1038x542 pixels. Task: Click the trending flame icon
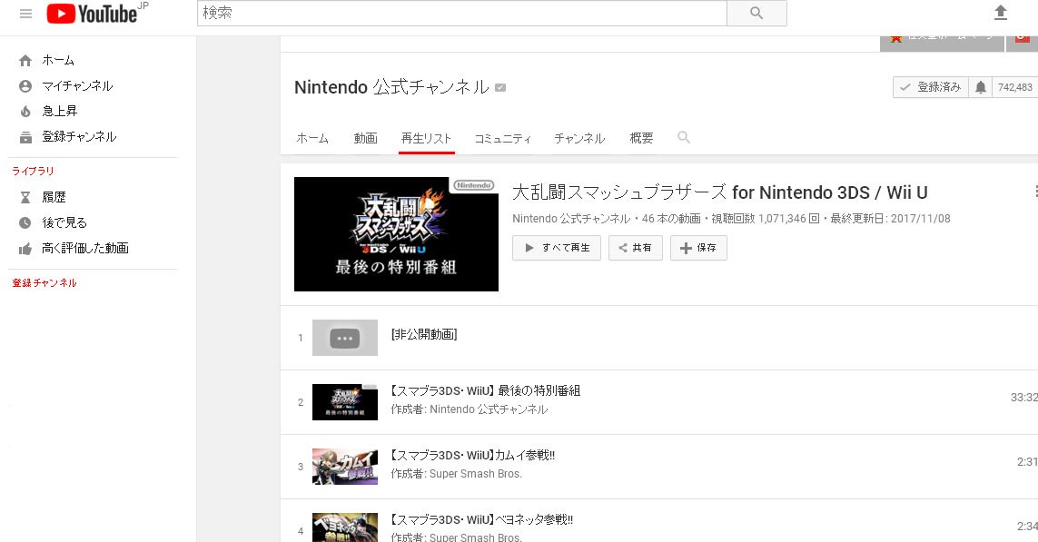click(x=25, y=111)
